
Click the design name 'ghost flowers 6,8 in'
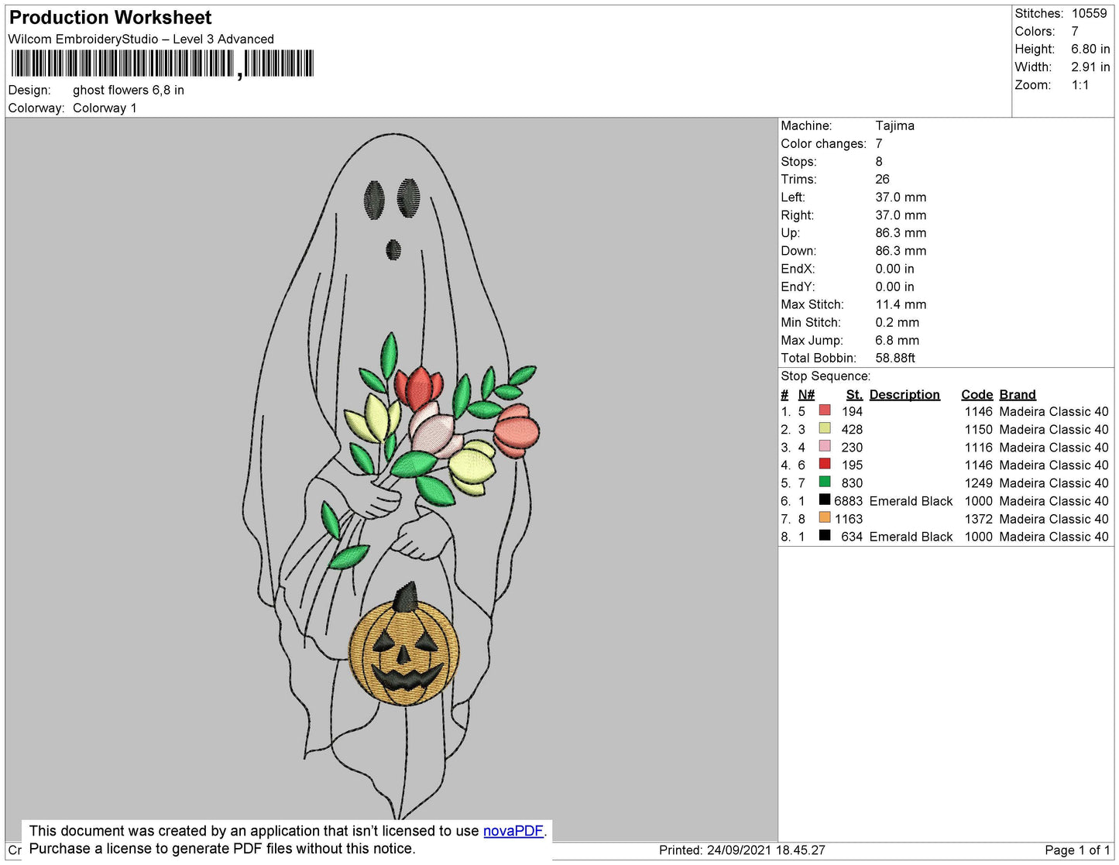tap(129, 90)
